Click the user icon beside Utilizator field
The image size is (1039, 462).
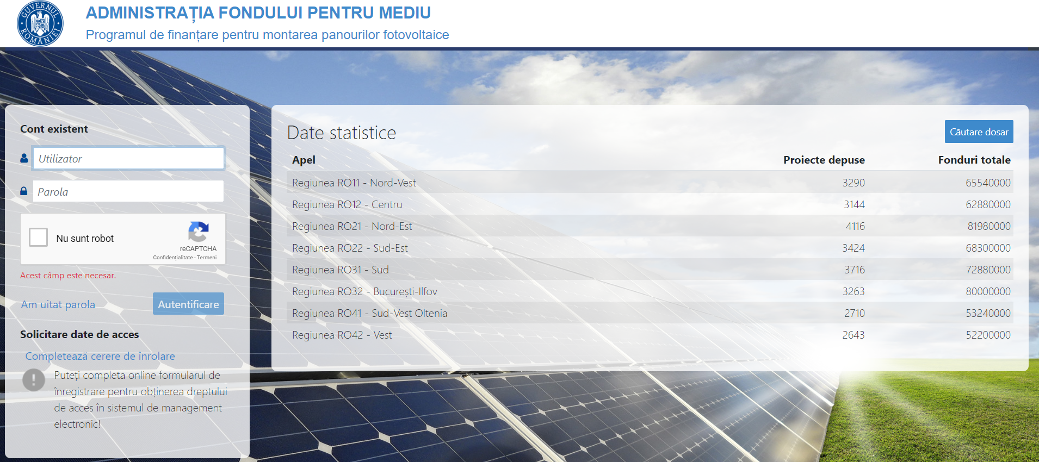point(24,158)
